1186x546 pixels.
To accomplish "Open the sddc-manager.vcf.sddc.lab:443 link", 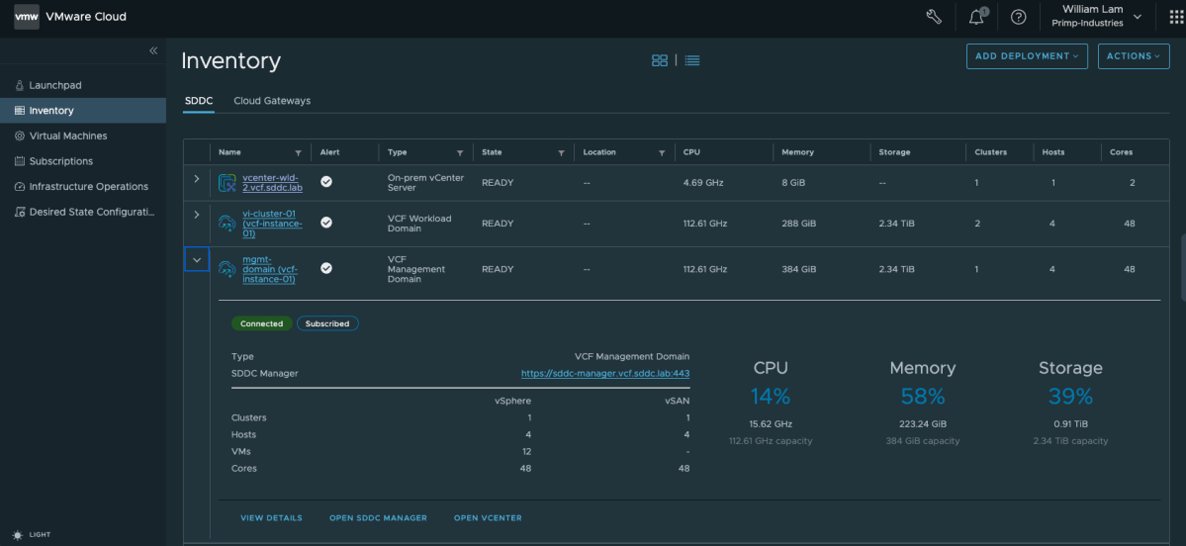I will pyautogui.click(x=605, y=374).
